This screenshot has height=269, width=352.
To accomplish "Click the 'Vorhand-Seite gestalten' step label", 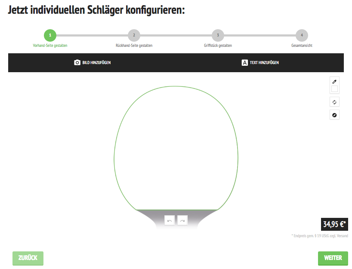I will 50,45.
